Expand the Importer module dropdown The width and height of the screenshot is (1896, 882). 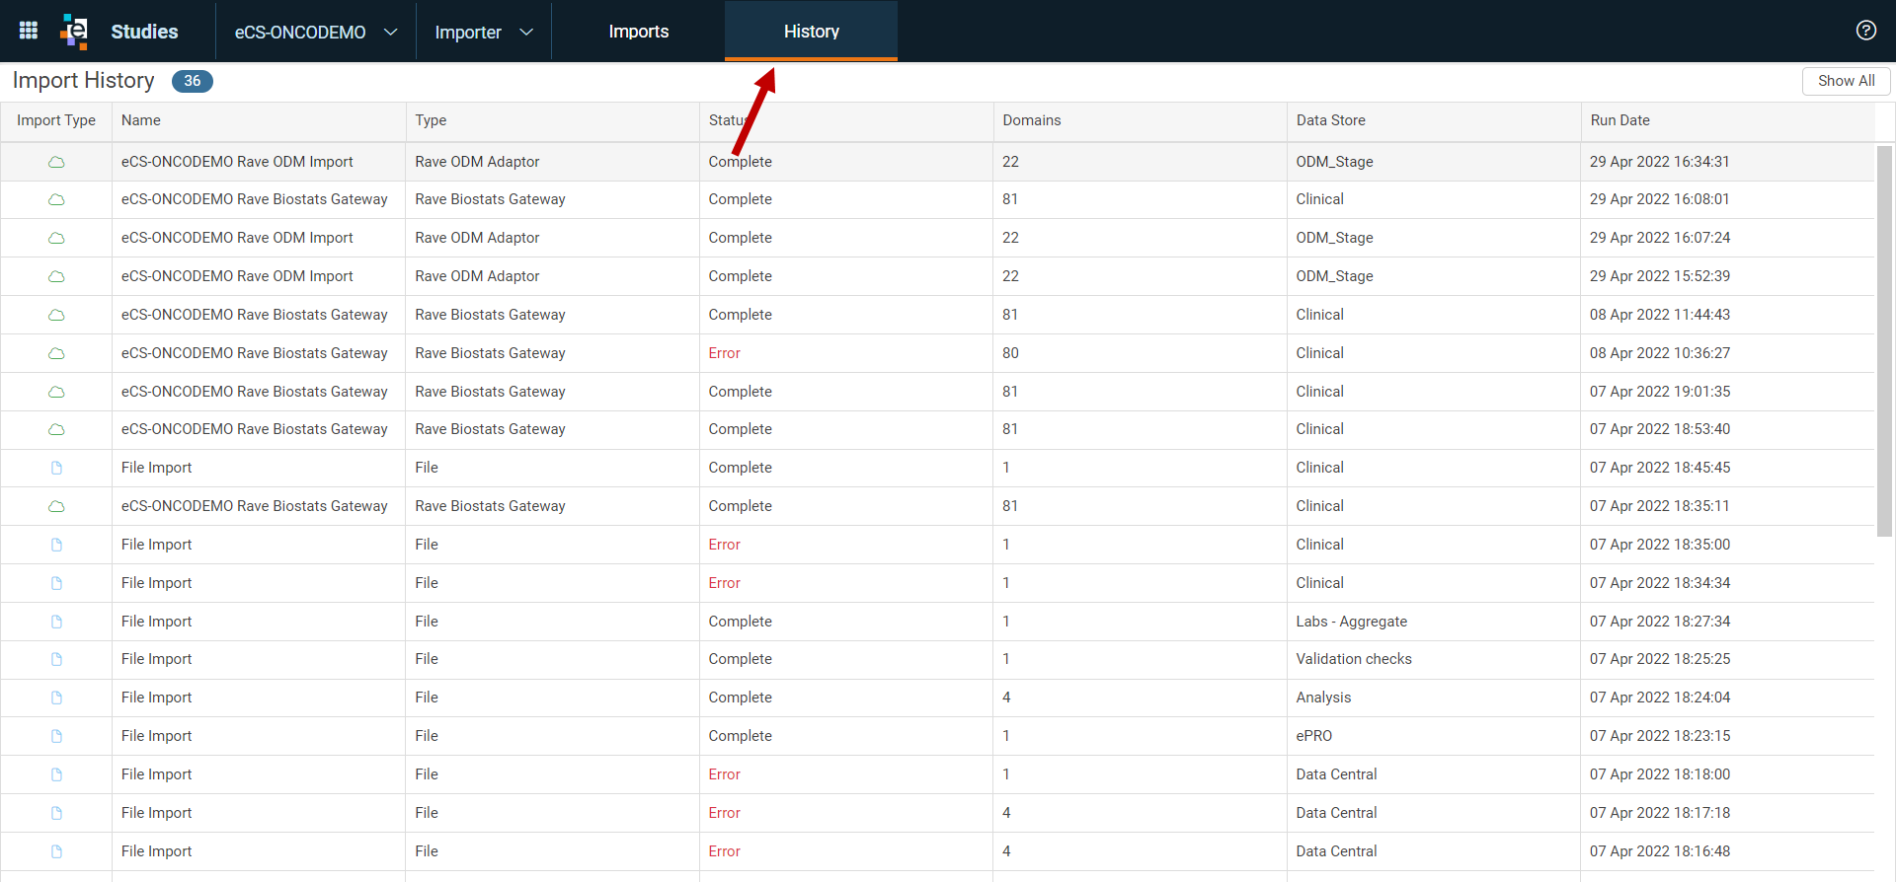pos(483,32)
